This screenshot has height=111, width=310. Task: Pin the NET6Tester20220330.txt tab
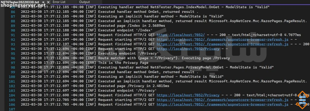click(x=43, y=2)
